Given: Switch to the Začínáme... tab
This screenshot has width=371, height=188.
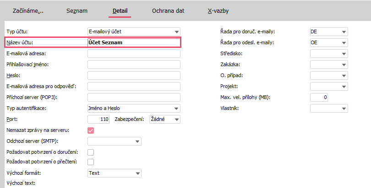Looking at the screenshot, I should [x=28, y=11].
